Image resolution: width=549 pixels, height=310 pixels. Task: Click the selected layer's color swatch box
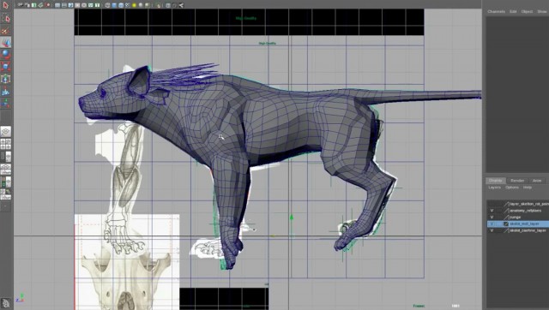[506, 224]
